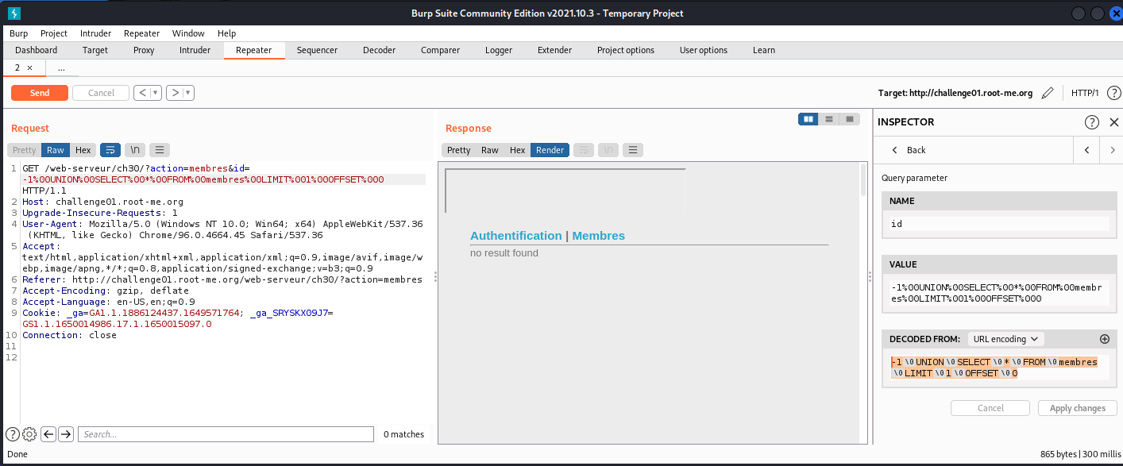Open the Help menu
The width and height of the screenshot is (1123, 466).
click(227, 33)
